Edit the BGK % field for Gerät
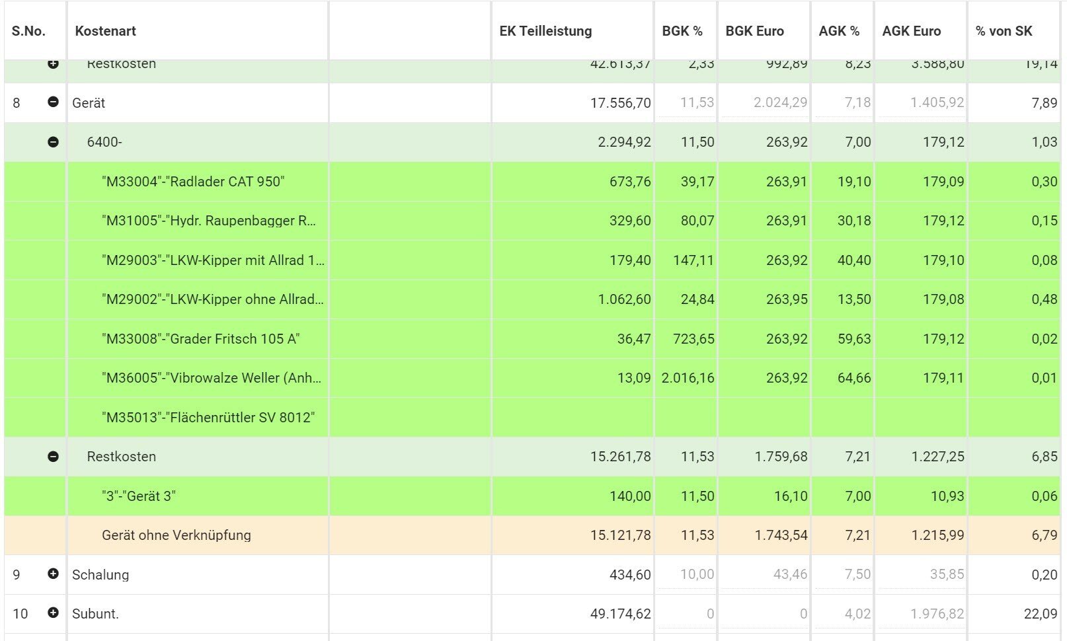1067x641 pixels. click(686, 103)
